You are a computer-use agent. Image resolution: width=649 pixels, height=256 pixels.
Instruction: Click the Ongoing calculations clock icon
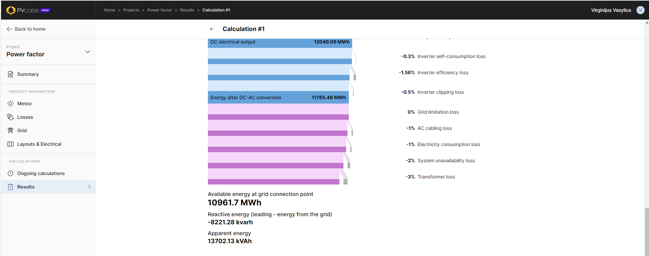pos(10,173)
